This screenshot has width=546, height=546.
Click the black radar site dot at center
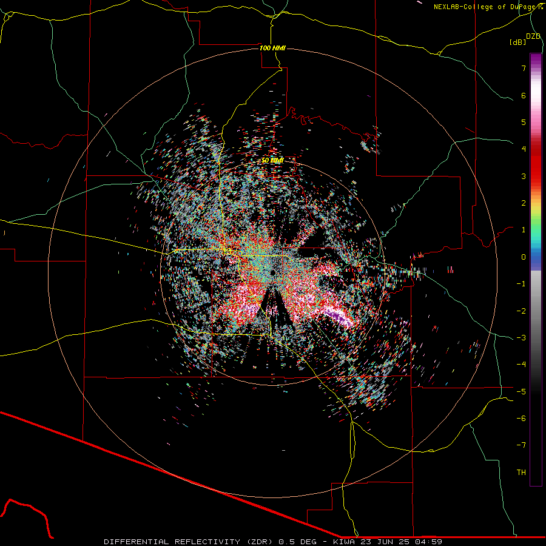point(272,272)
